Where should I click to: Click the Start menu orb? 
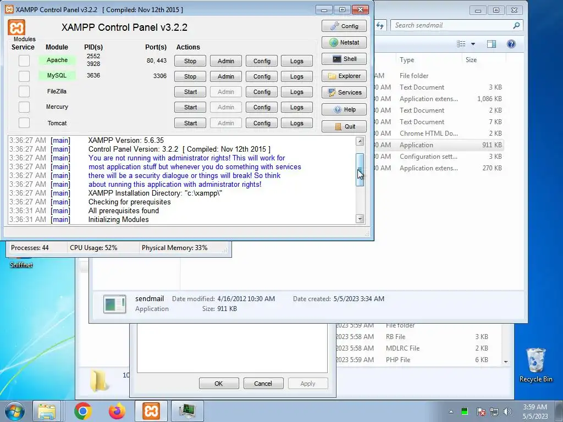click(14, 411)
